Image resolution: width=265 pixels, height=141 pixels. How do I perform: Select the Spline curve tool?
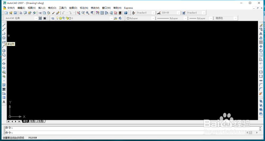4,59
